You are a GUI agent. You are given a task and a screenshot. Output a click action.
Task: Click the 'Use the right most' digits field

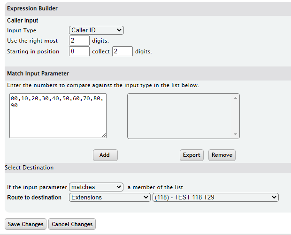[79, 41]
